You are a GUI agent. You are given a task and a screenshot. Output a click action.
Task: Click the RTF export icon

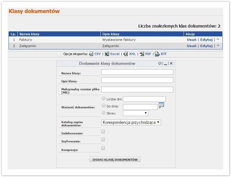tap(157, 54)
